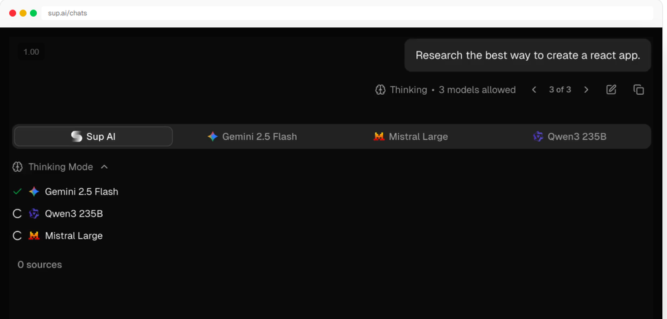Click the 1.00 badge
The height and width of the screenshot is (319, 667).
[x=31, y=52]
